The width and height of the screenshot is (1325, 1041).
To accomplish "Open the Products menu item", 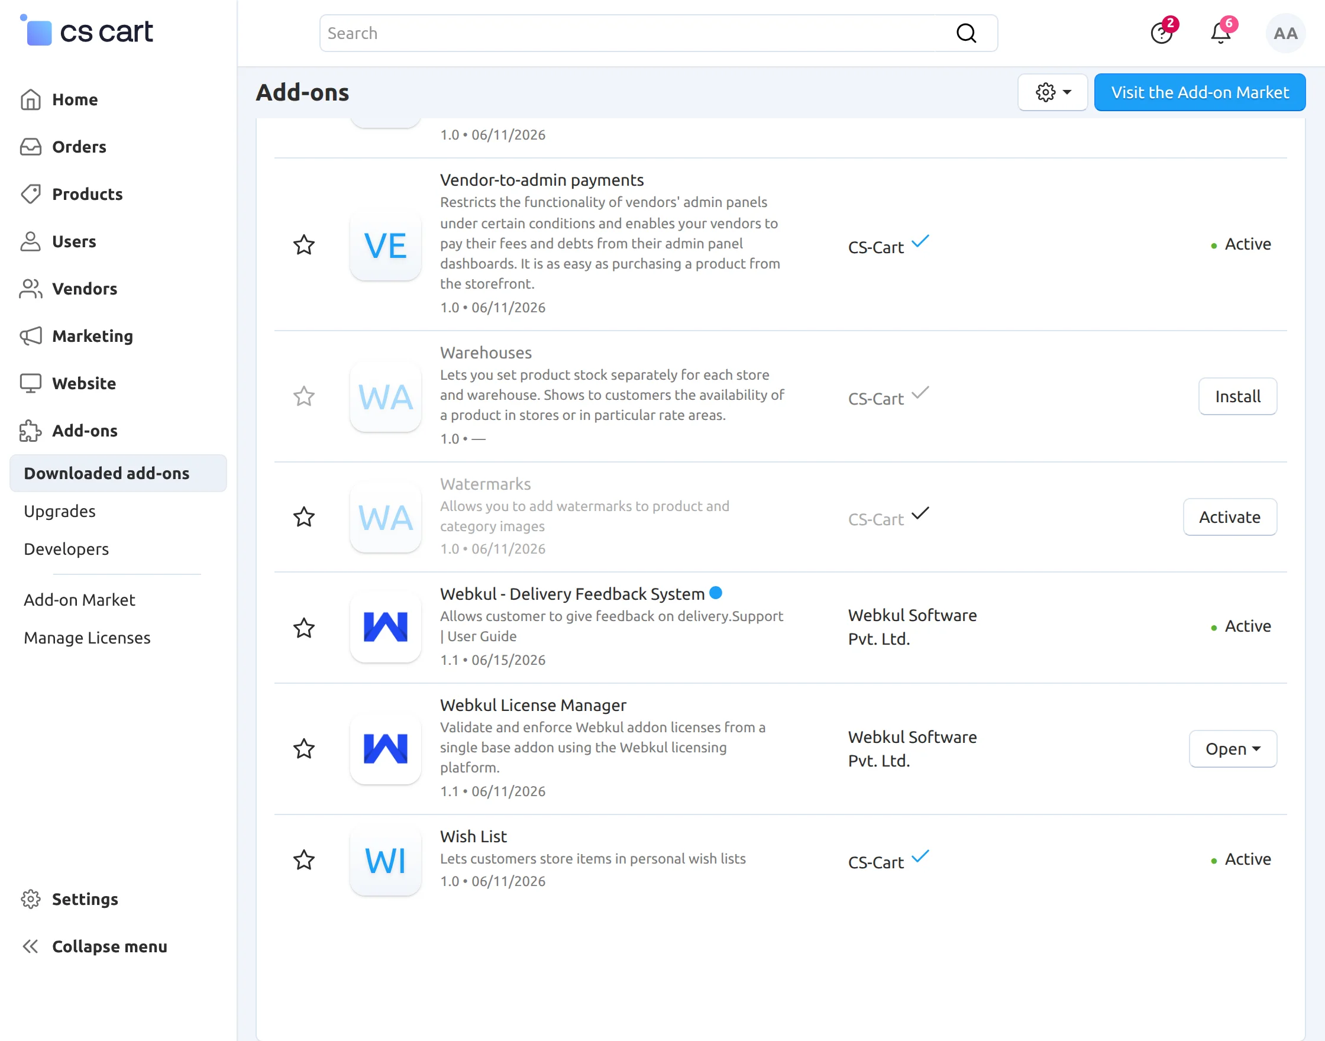I will 87,194.
